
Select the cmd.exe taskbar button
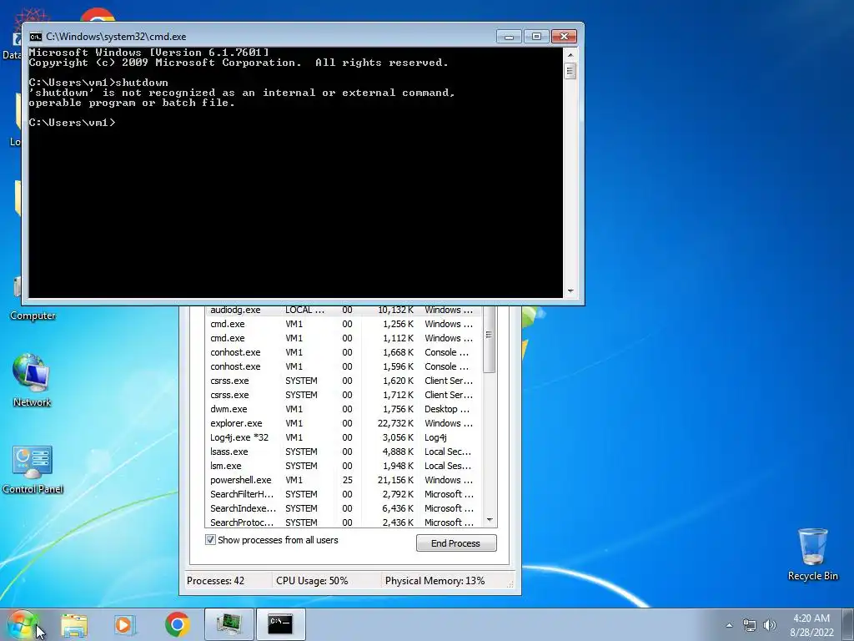pos(280,624)
